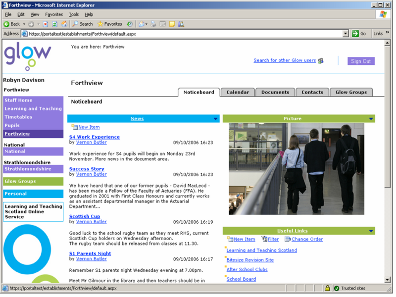Click the green Go arrow button

(355, 34)
